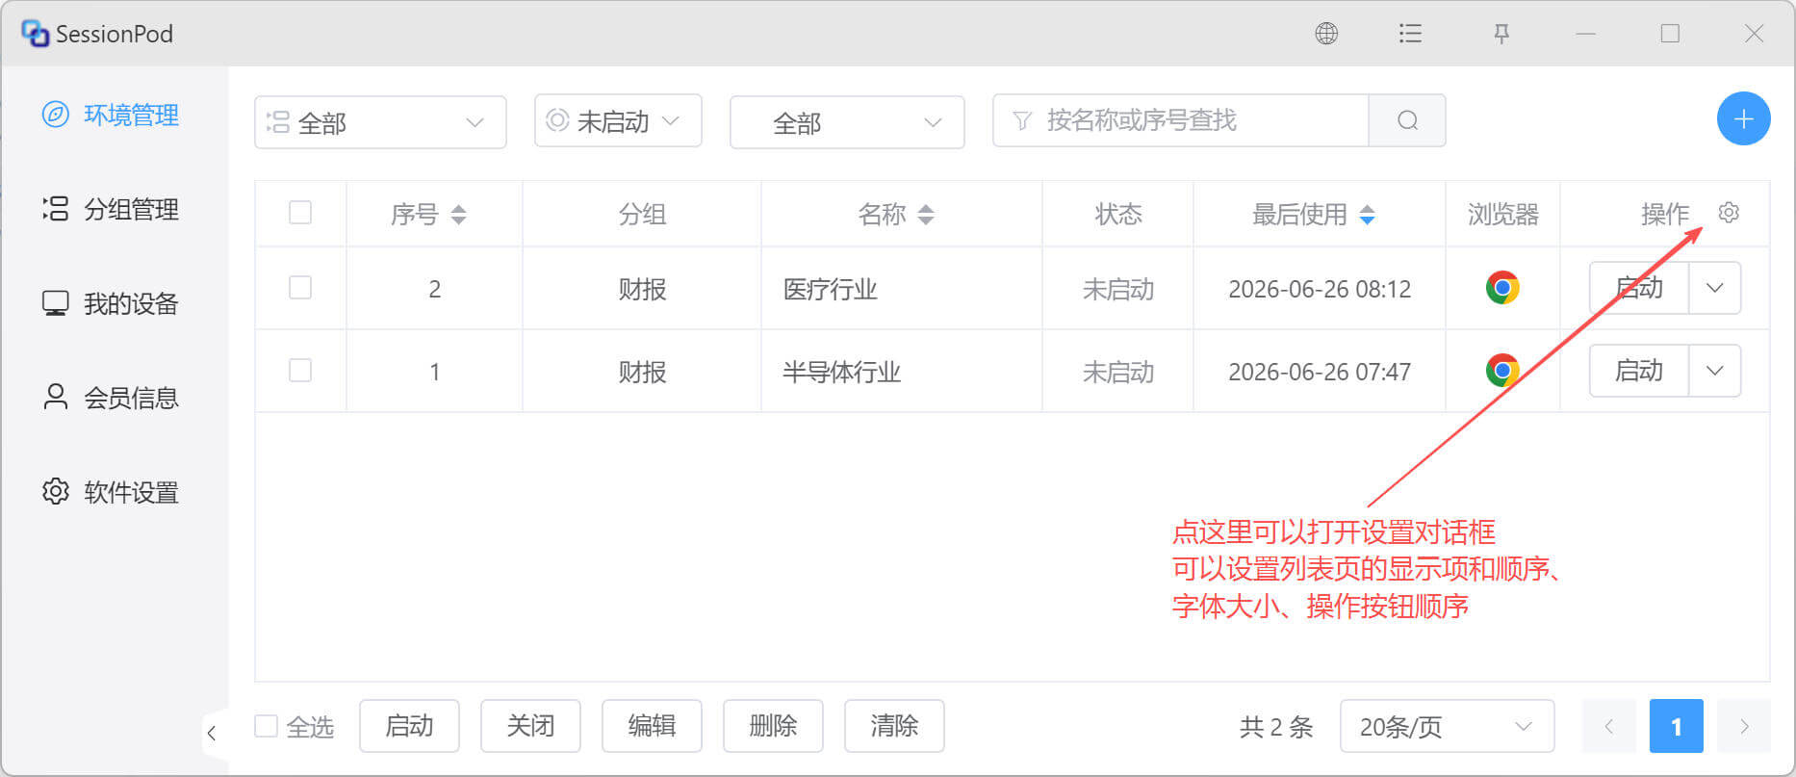Toggle the 全选 checkbox at the bottom
Screen dimensions: 1796x777
(x=266, y=726)
